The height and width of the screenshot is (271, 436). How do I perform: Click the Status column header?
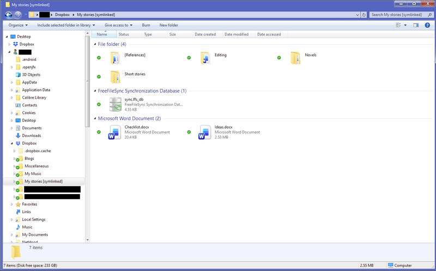(x=124, y=34)
